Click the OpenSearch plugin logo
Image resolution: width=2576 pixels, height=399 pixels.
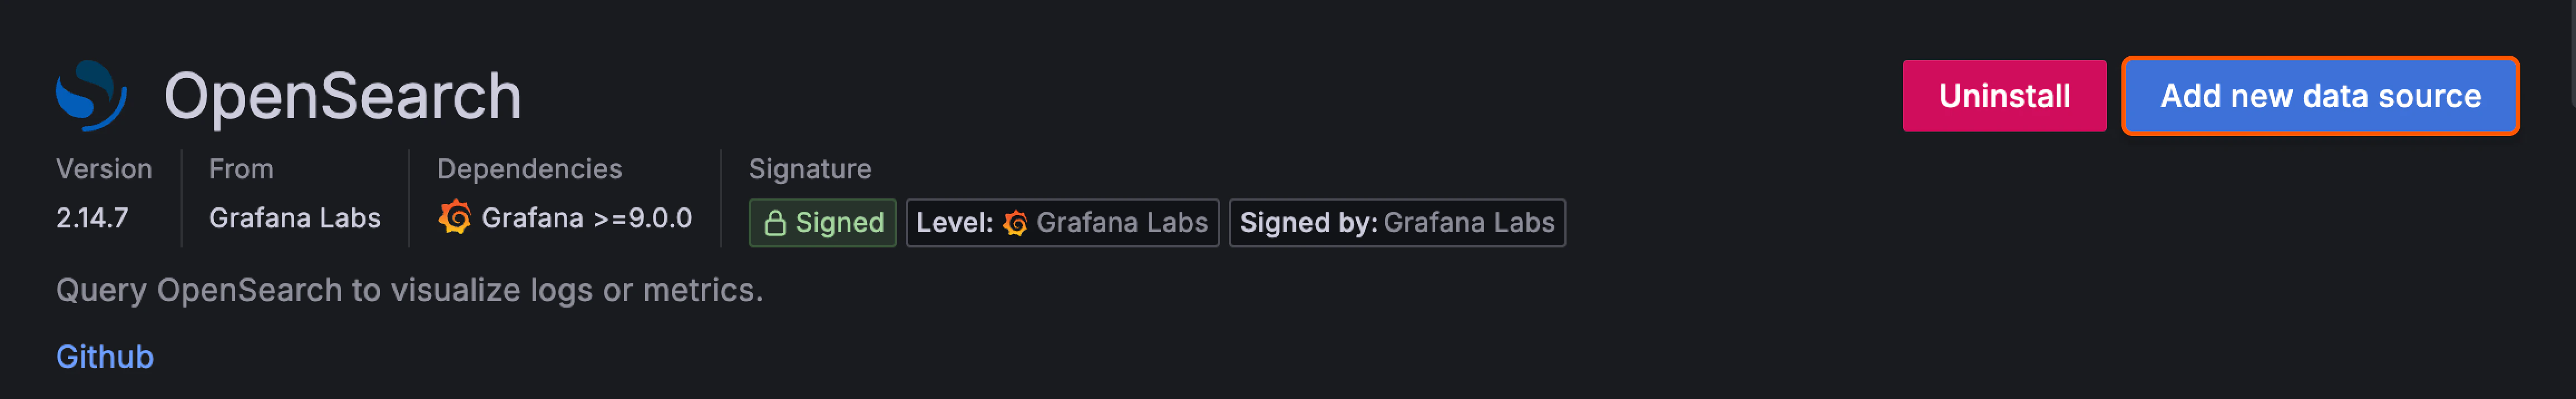click(93, 96)
